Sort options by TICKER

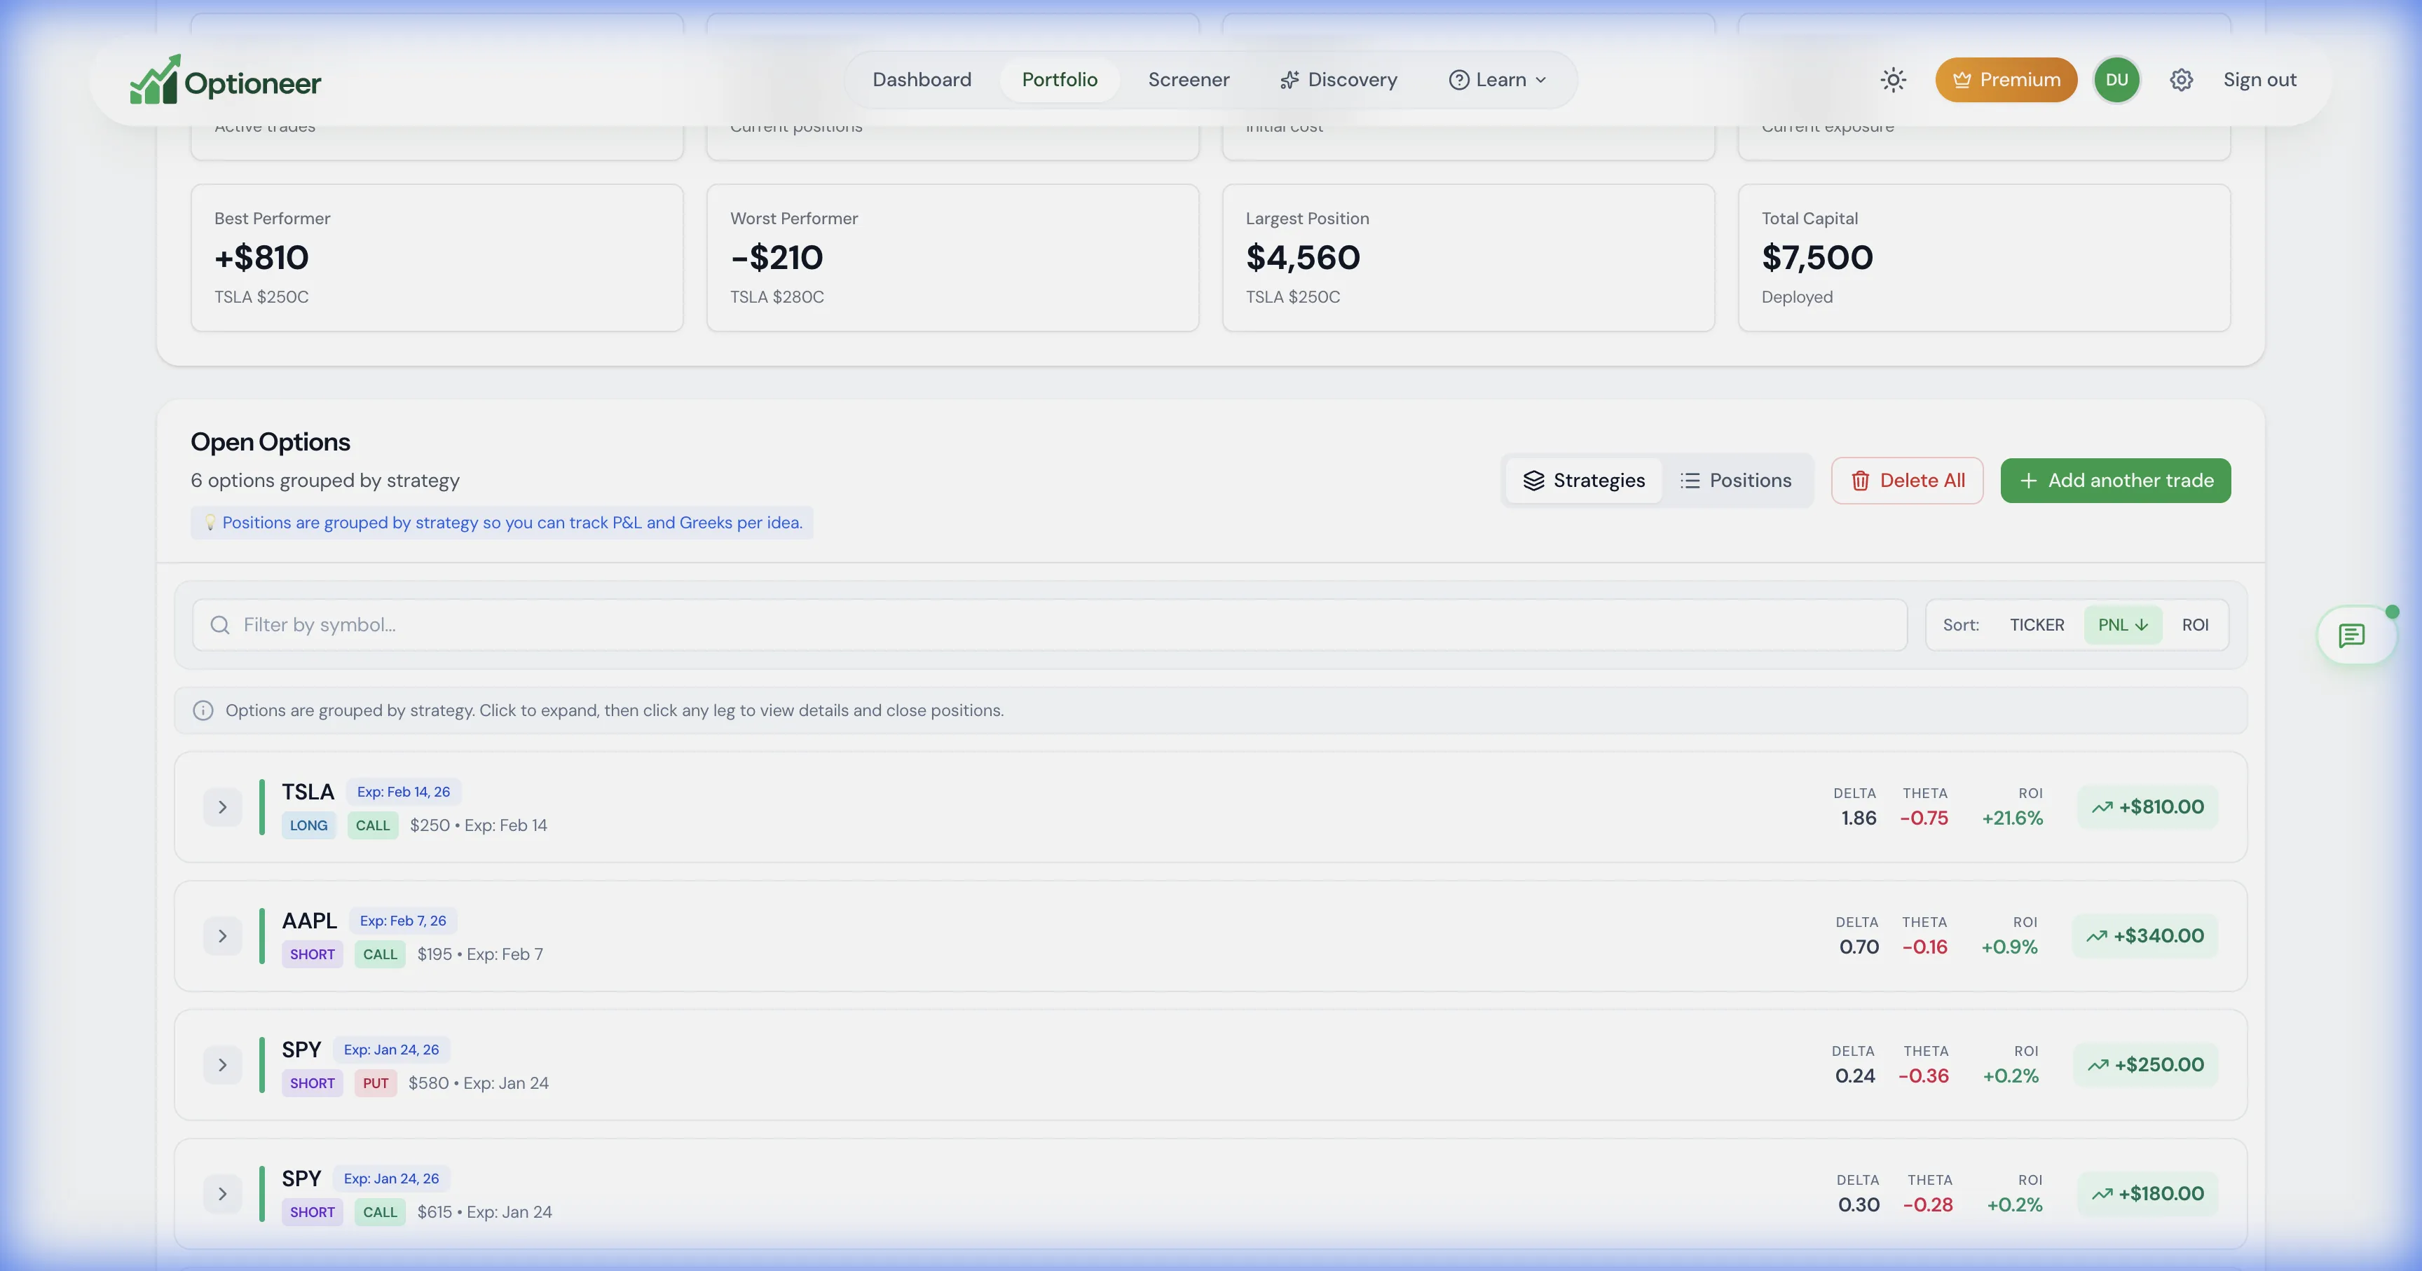2037,625
